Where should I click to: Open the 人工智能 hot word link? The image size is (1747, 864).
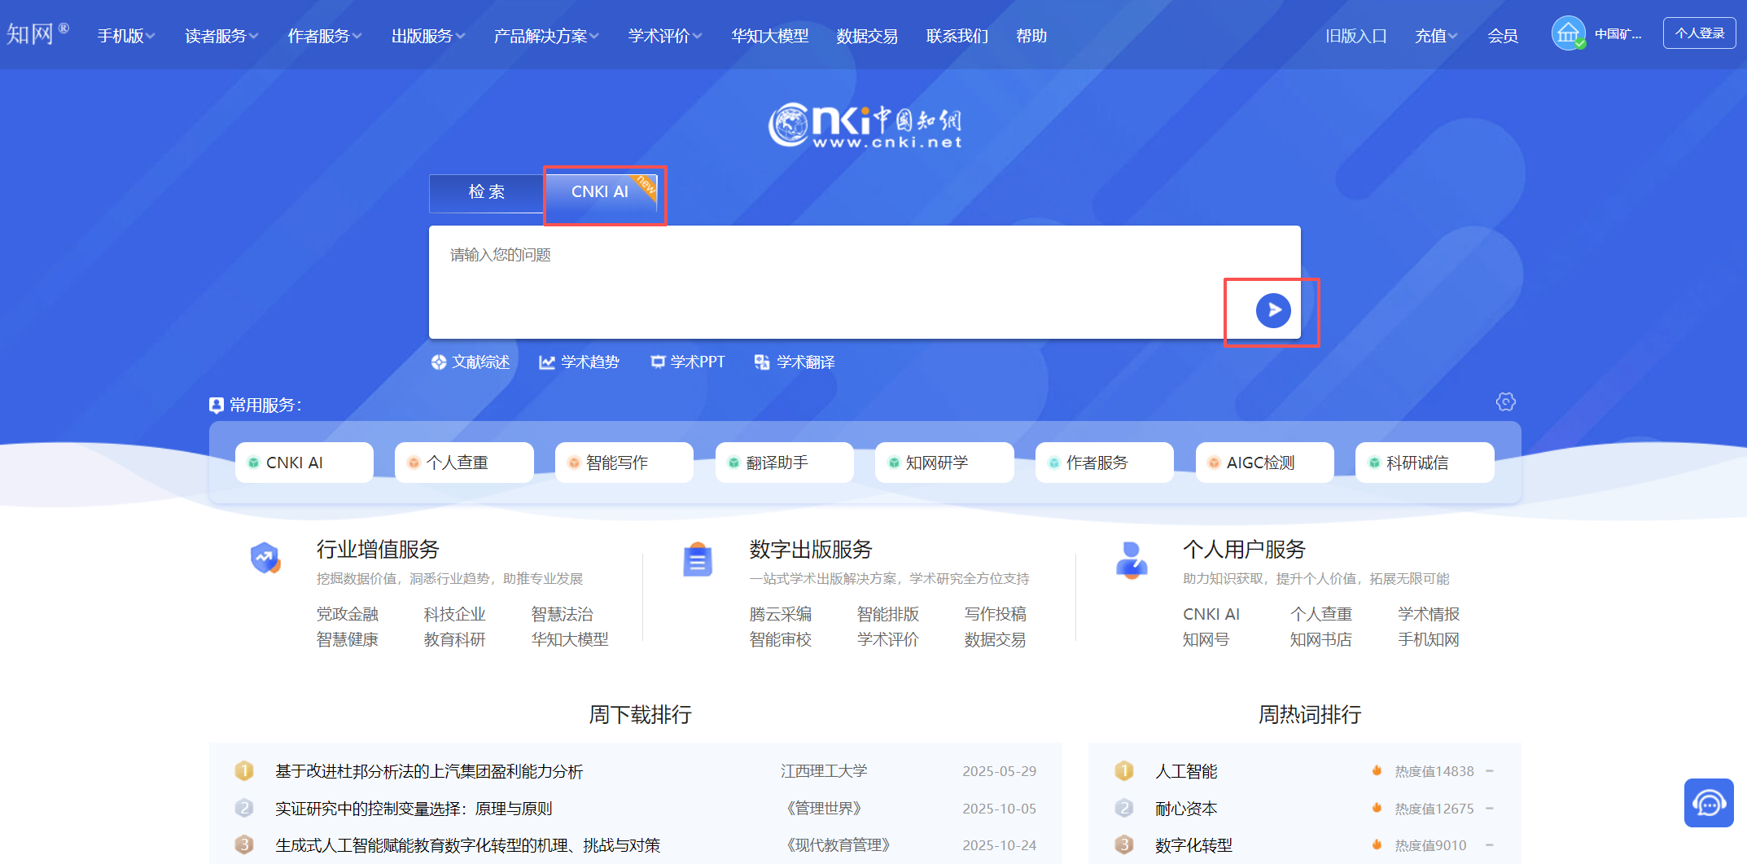1186,771
